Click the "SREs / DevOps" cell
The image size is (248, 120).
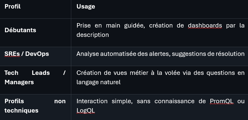(27, 54)
